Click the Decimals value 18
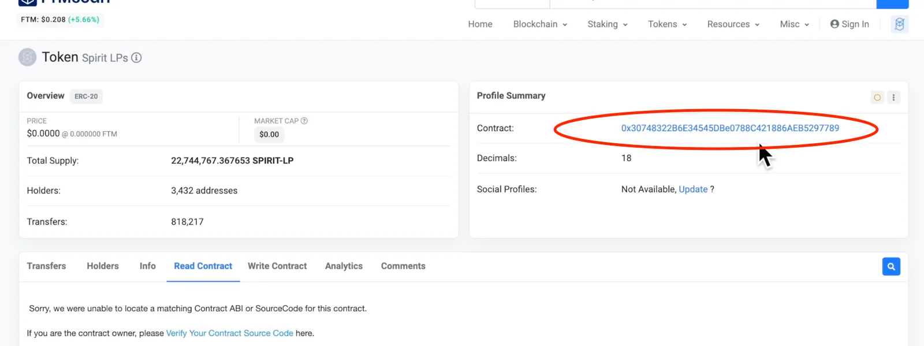This screenshot has height=346, width=924. [626, 158]
